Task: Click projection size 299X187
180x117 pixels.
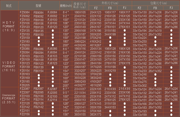Action: (x=80, y=67)
